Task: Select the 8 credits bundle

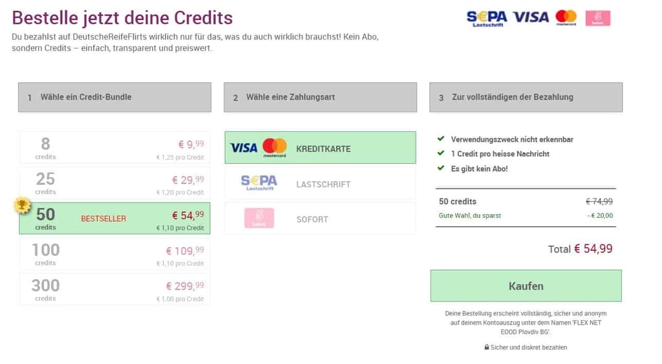Action: coord(114,147)
